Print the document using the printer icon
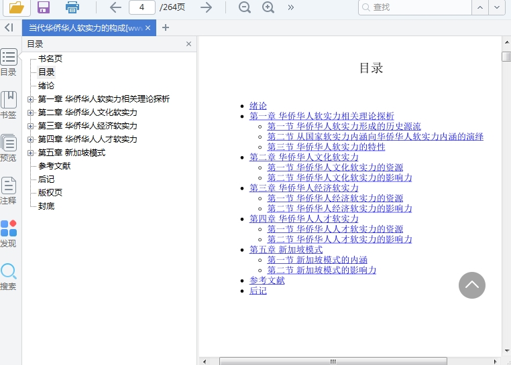This screenshot has width=511, height=365. point(72,7)
